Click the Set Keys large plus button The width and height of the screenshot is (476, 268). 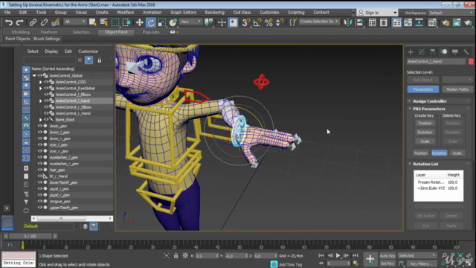[370, 259]
